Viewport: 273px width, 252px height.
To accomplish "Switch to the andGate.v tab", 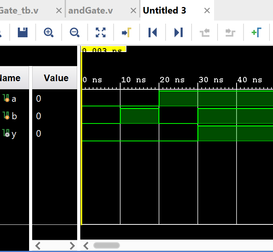I will [90, 10].
